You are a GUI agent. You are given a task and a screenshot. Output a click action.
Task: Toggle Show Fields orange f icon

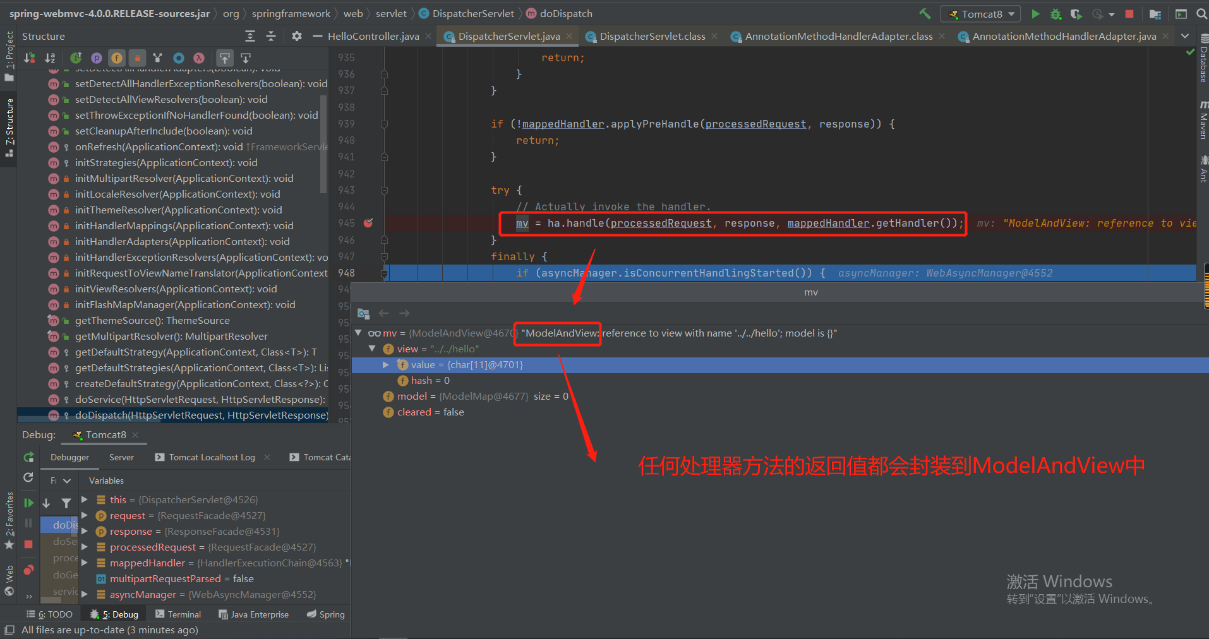coord(117,58)
